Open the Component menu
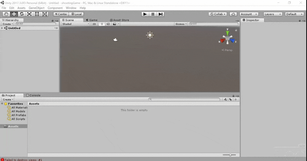This screenshot has height=161, width=307. (55, 8)
